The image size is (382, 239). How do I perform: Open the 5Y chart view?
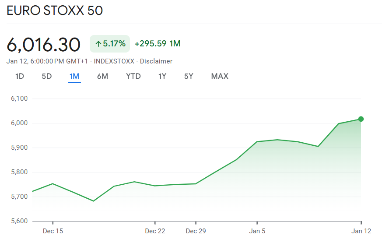point(189,76)
